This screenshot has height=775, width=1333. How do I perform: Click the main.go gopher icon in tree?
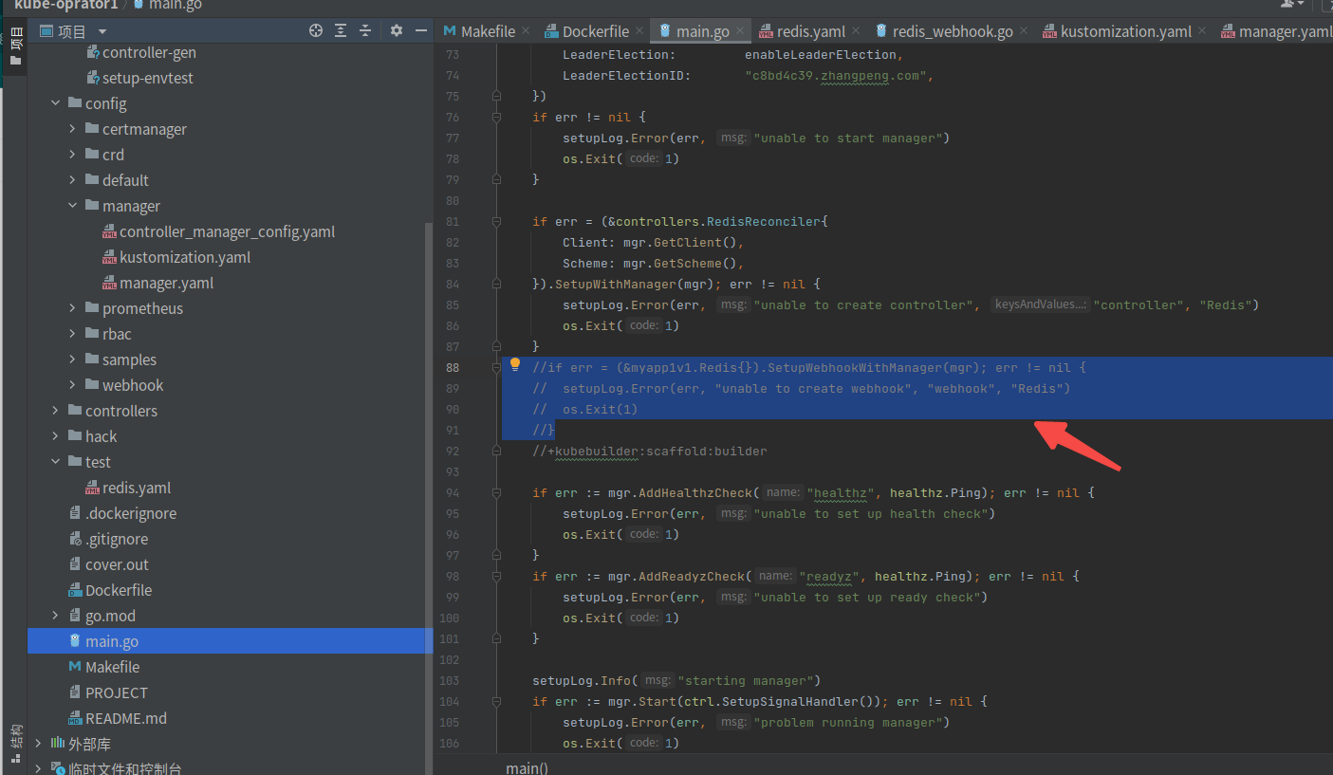tap(75, 641)
